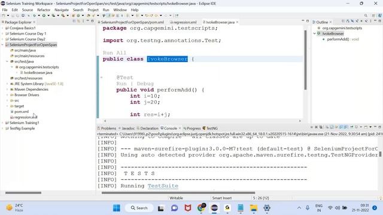Click Package Explorer horizontal scrollbar
The image size is (383, 215).
[23, 193]
